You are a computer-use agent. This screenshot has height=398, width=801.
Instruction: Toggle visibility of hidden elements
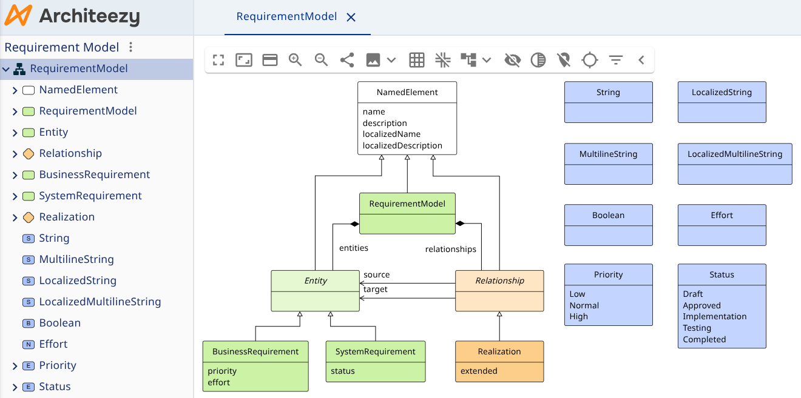point(512,59)
